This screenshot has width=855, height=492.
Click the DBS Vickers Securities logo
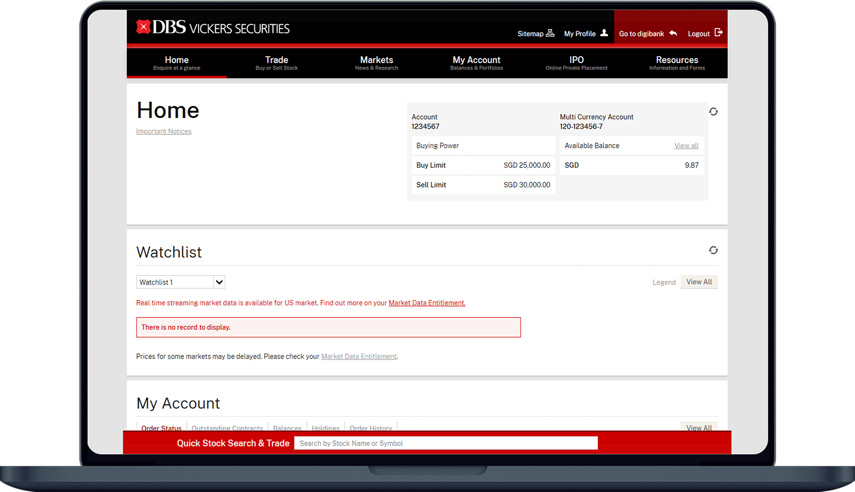(x=213, y=28)
